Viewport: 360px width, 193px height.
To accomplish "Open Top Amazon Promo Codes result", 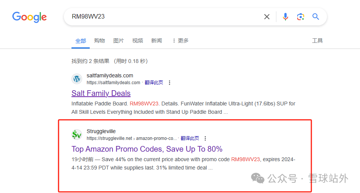I will tap(147, 149).
